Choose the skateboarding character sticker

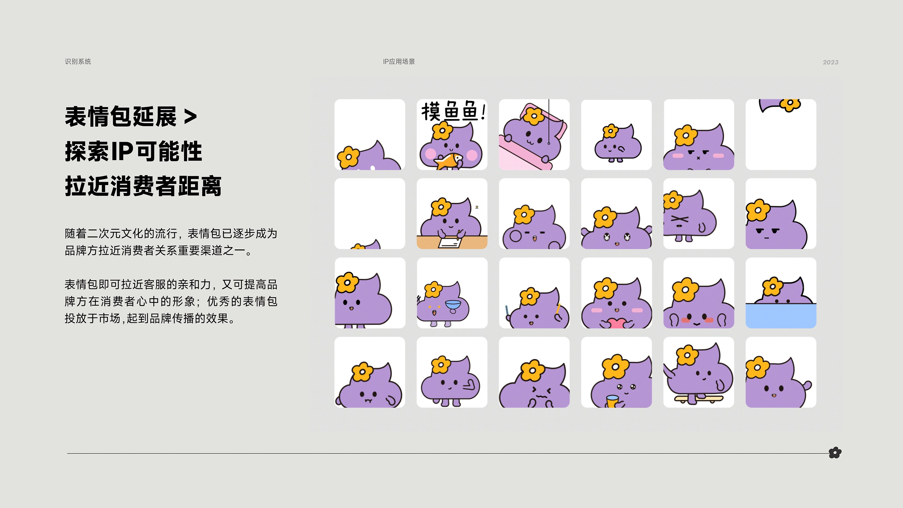(698, 372)
